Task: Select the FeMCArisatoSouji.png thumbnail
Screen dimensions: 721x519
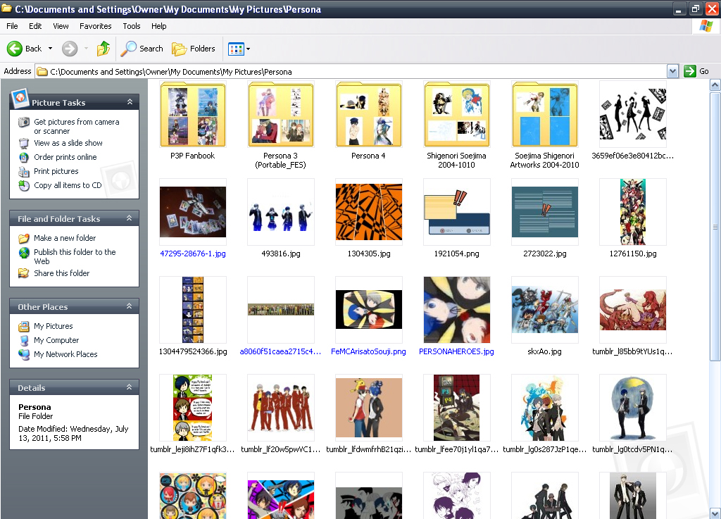Action: point(369,310)
